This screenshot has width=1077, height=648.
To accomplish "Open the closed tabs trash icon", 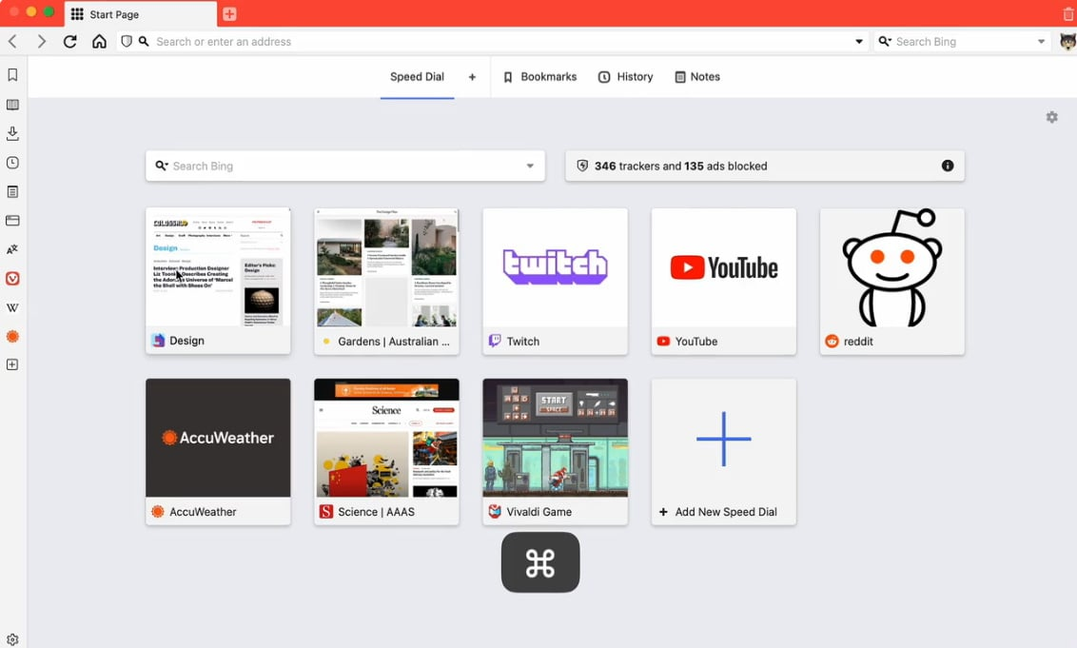I will [1067, 14].
